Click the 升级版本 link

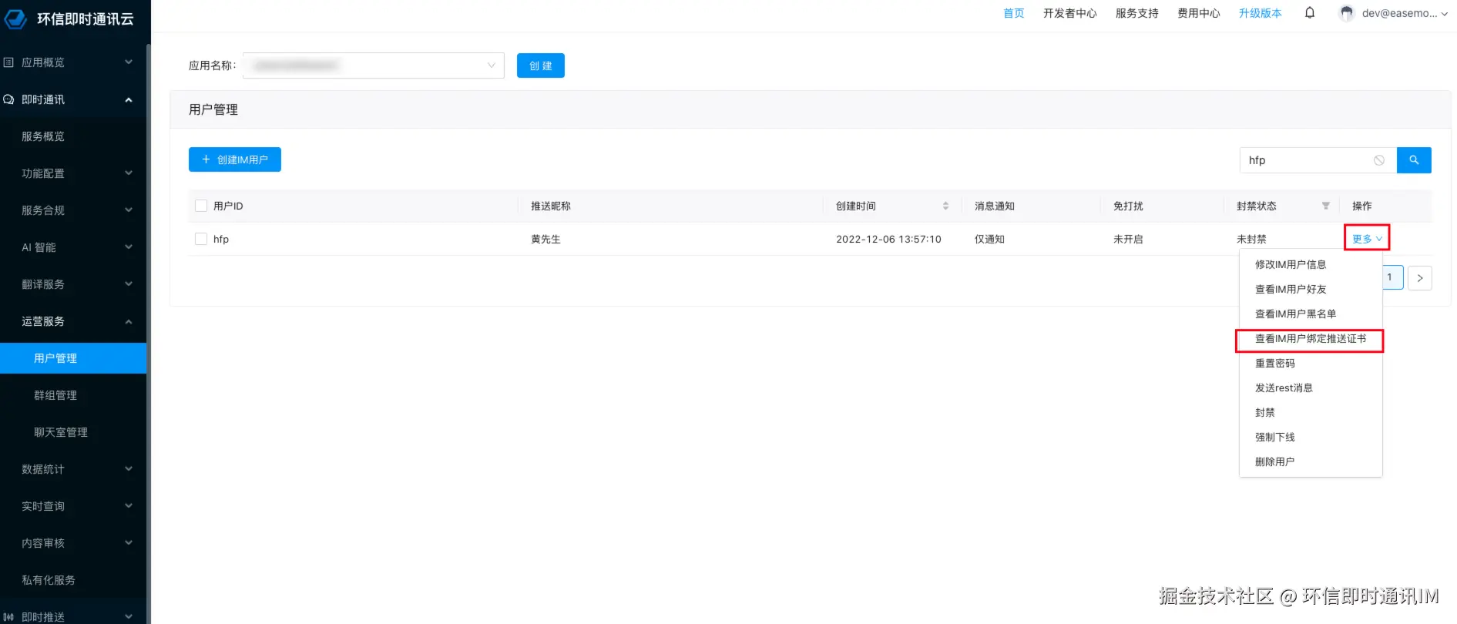(x=1261, y=13)
